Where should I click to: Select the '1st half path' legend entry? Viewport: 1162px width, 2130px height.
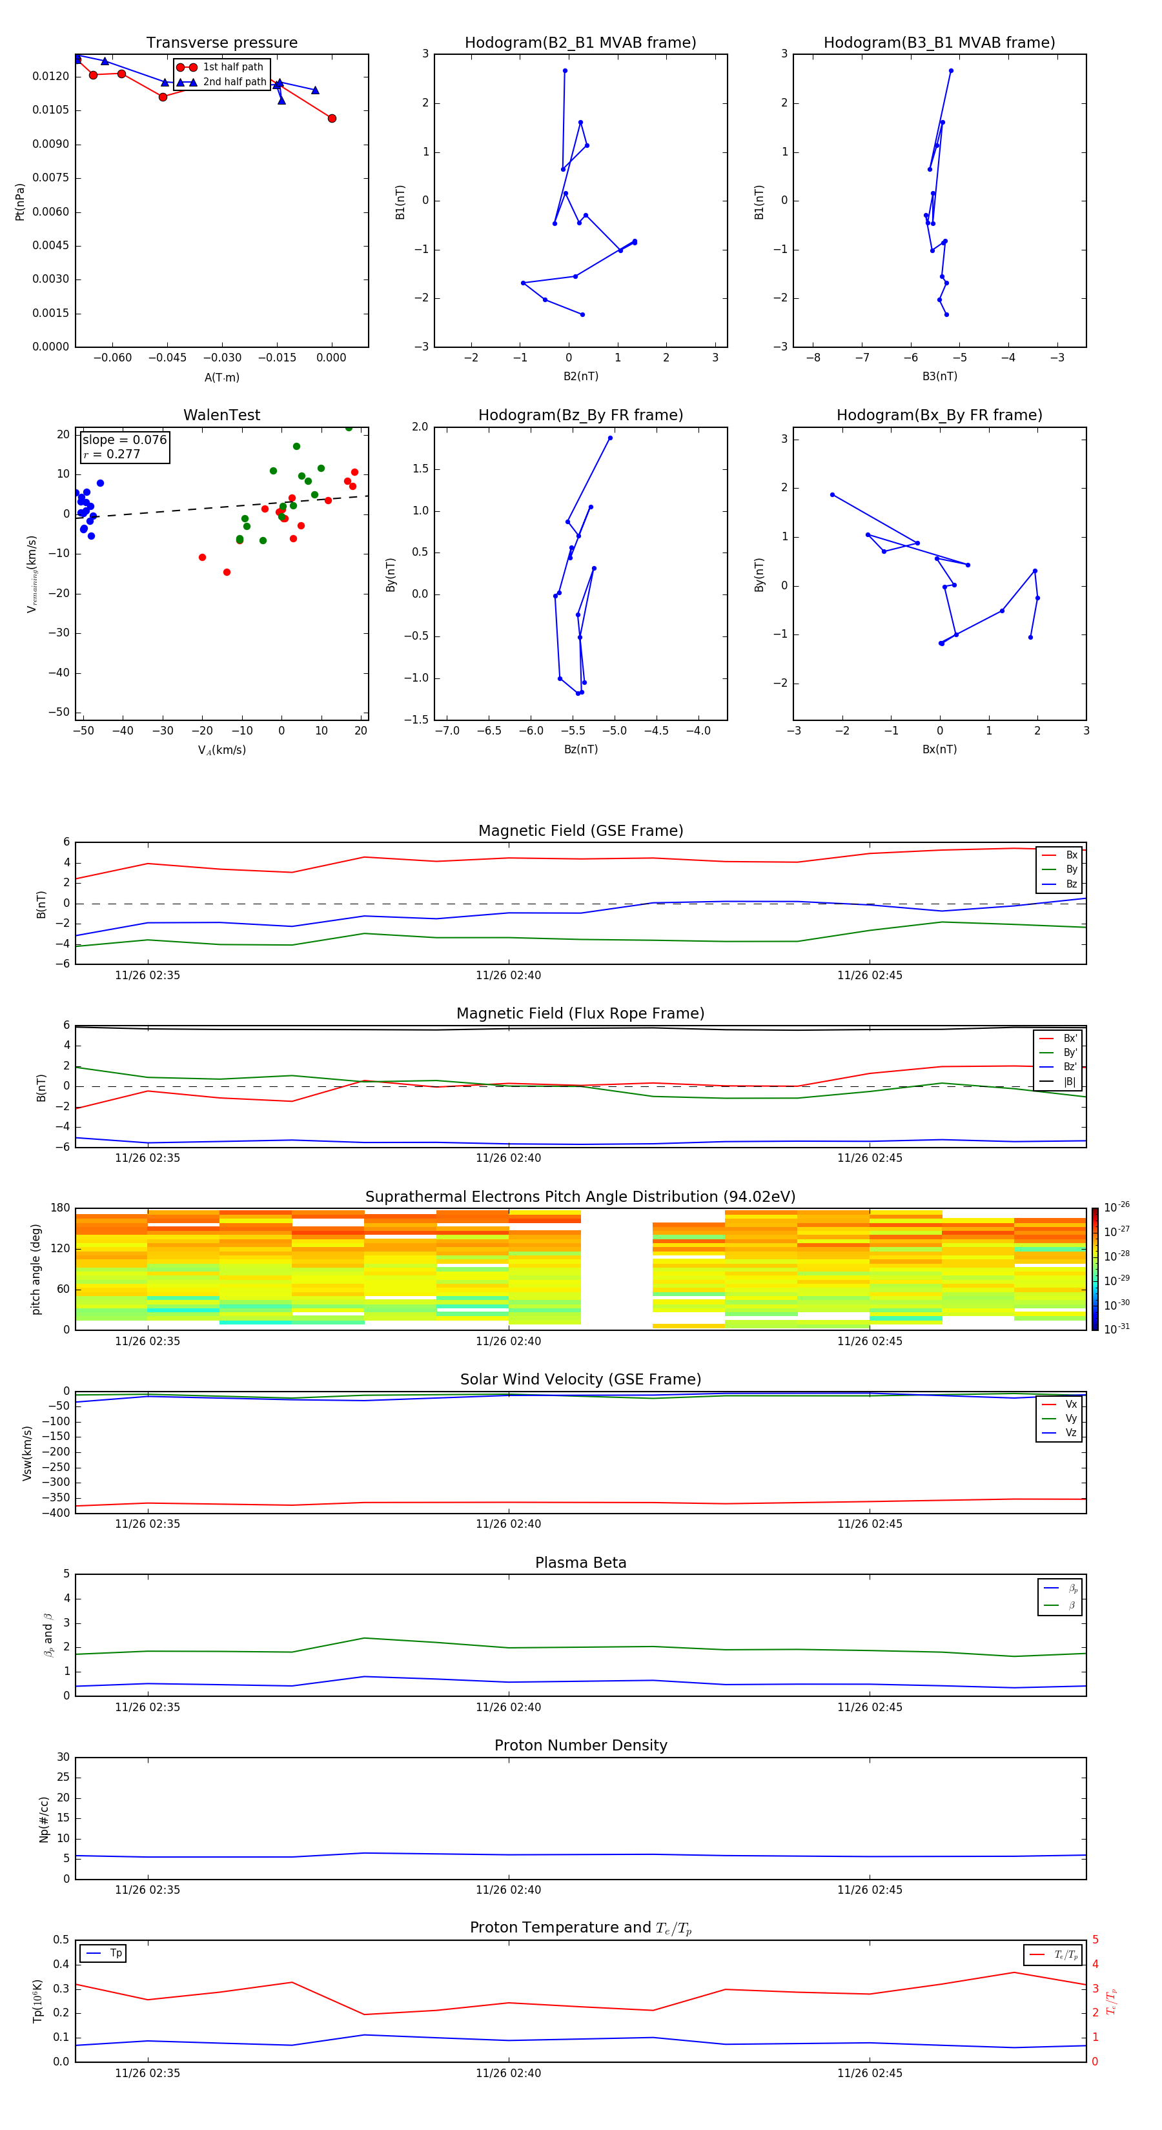tap(220, 67)
